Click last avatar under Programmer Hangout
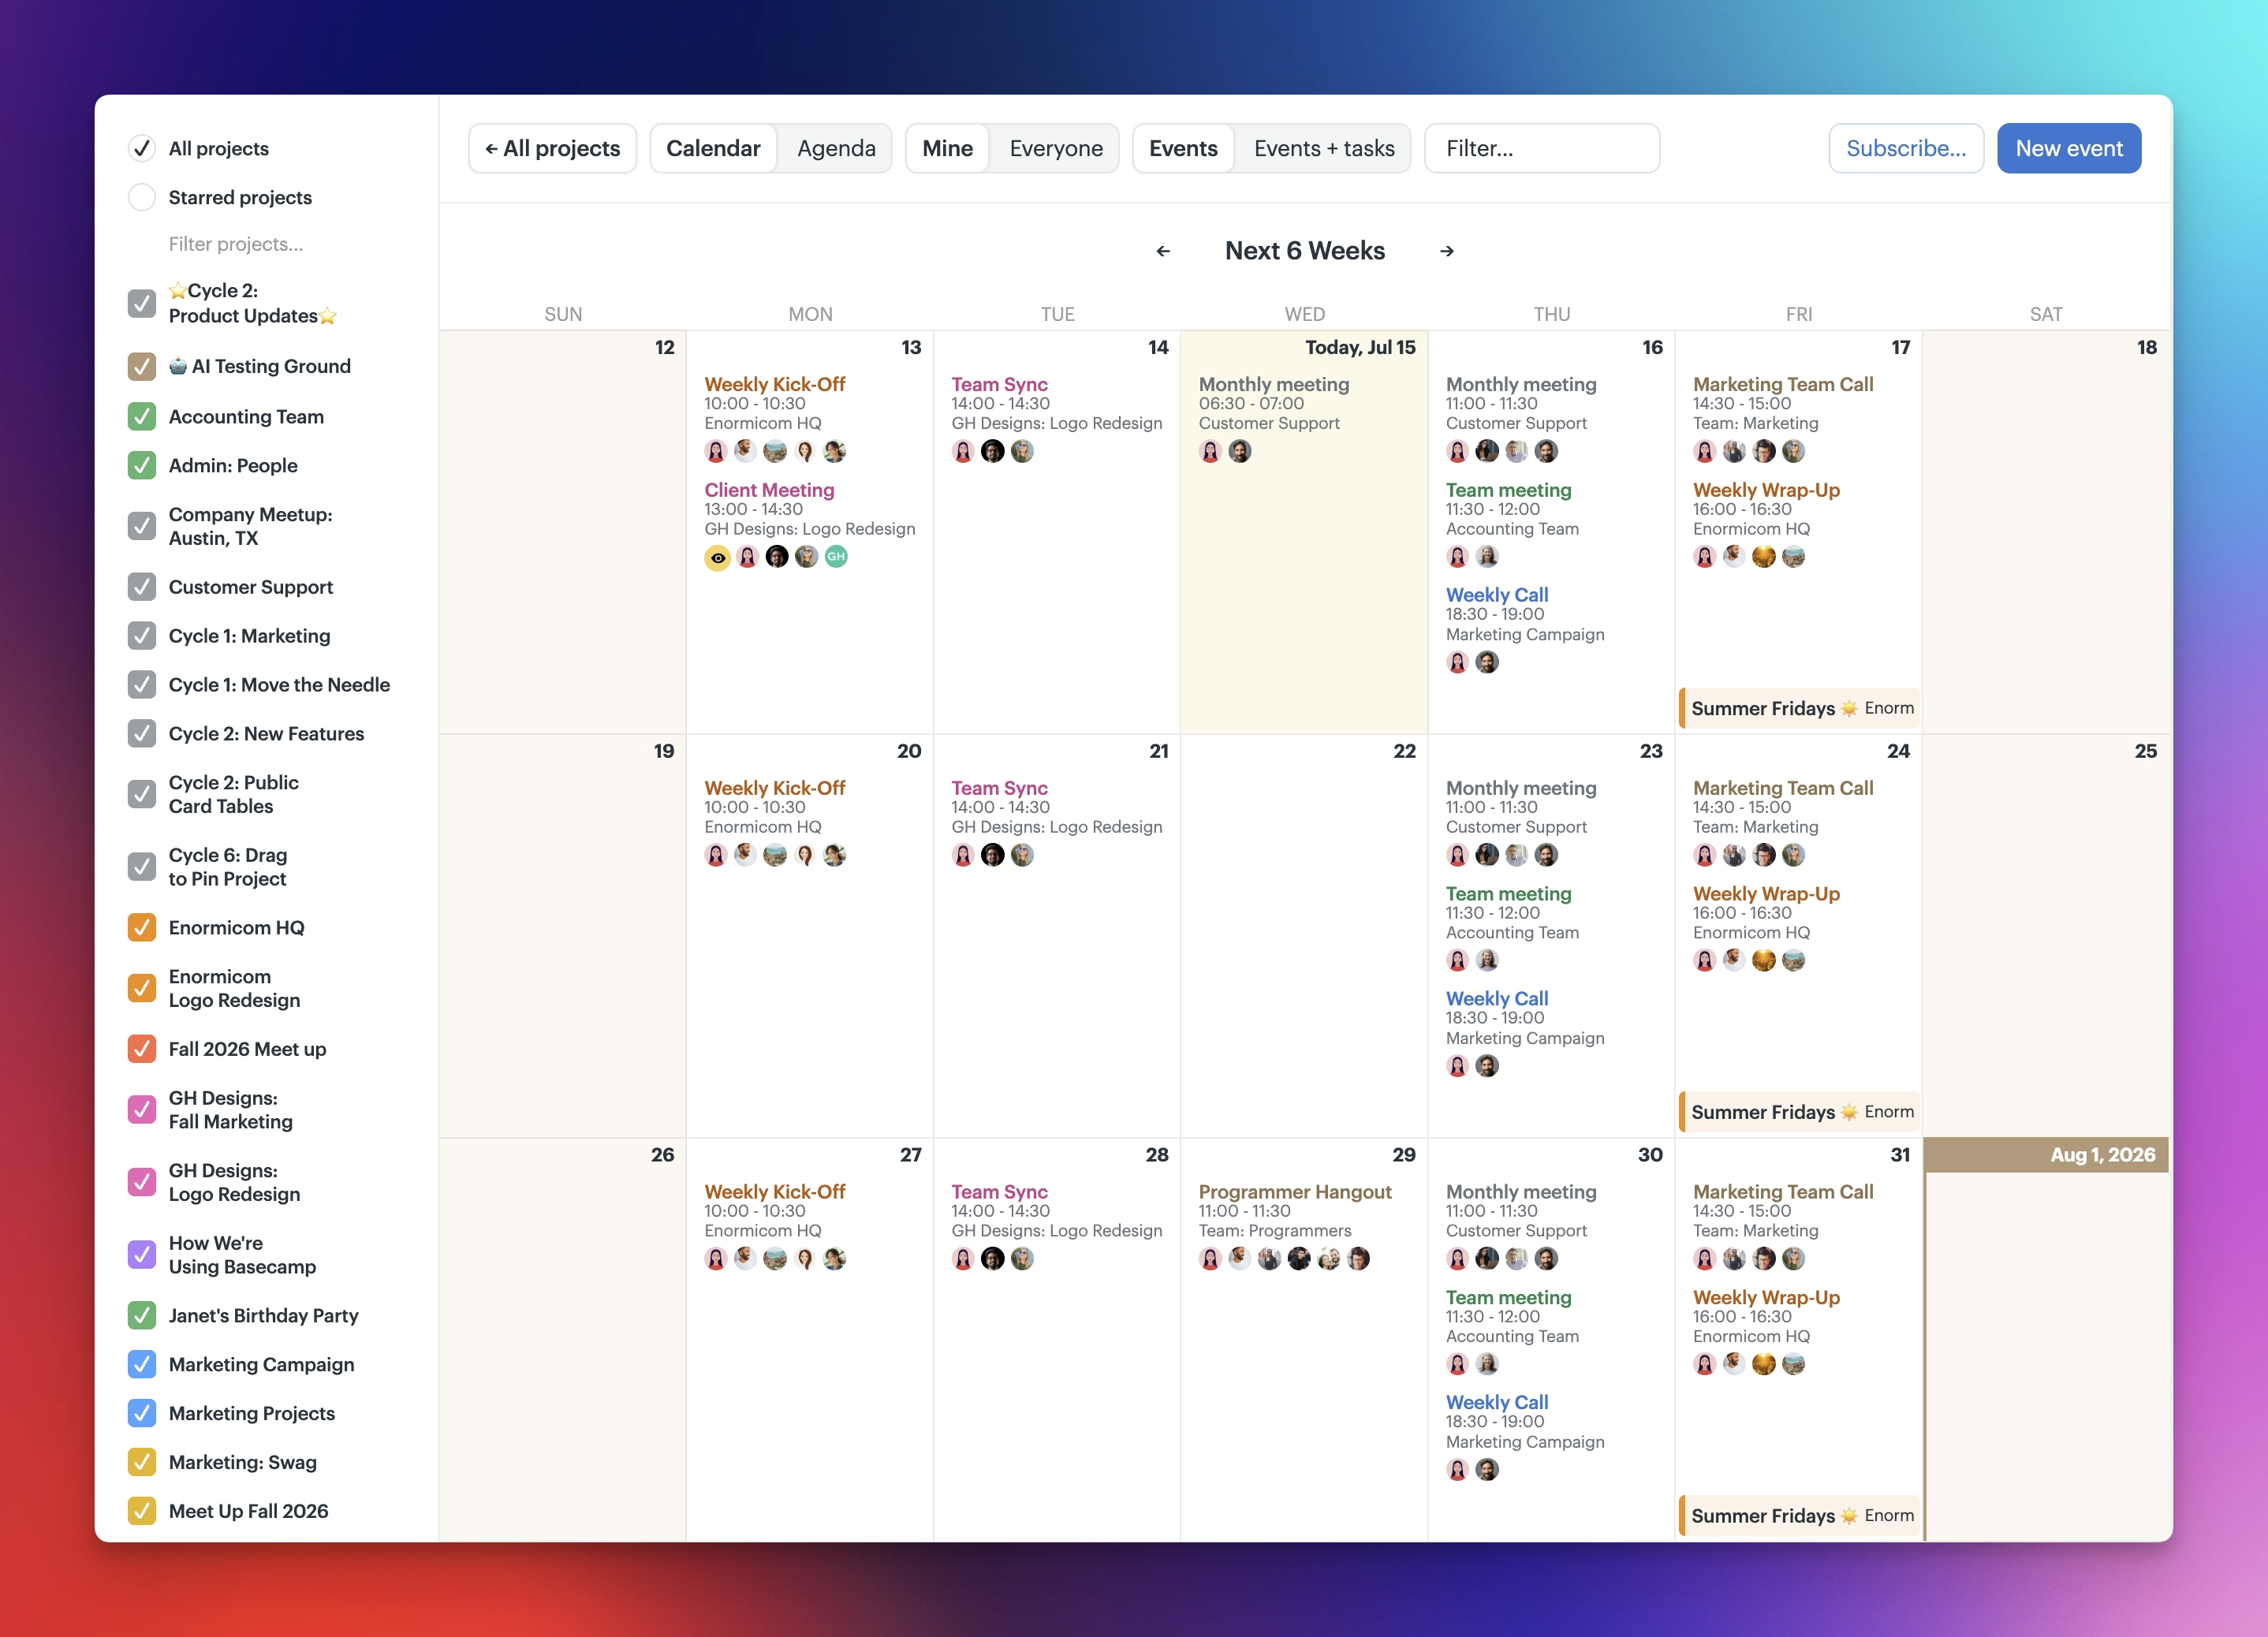 [x=1358, y=1258]
